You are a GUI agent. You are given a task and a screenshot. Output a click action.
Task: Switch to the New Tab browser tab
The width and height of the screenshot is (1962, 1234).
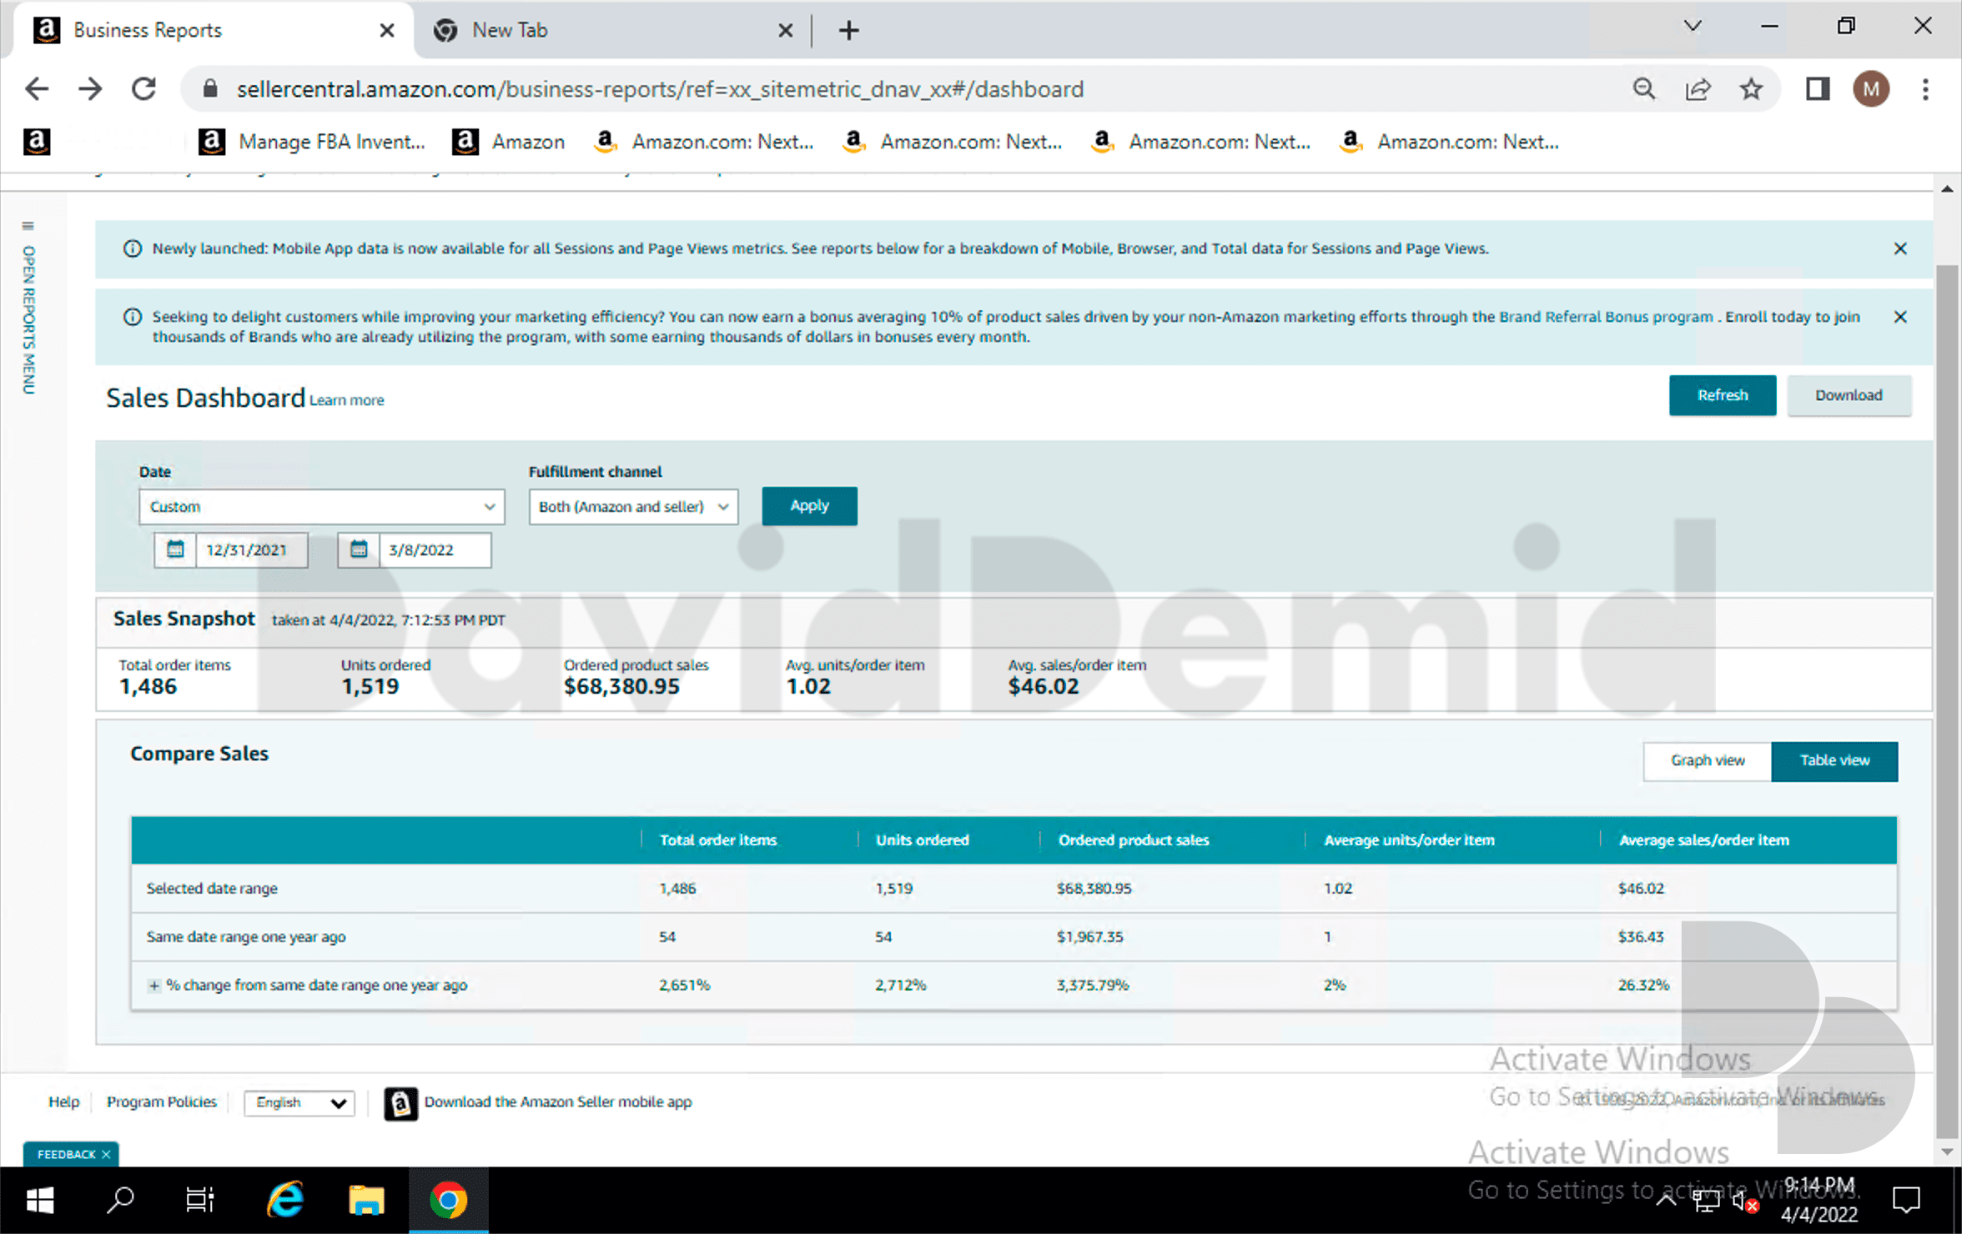click(x=613, y=31)
